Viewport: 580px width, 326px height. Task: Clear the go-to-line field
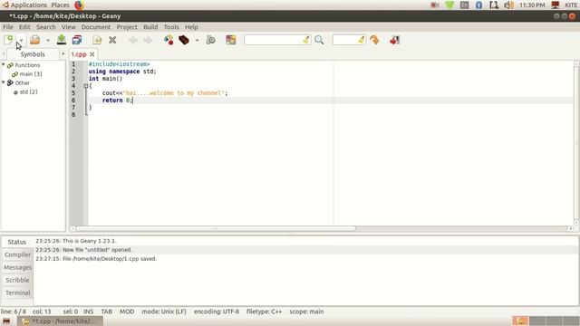(x=362, y=40)
